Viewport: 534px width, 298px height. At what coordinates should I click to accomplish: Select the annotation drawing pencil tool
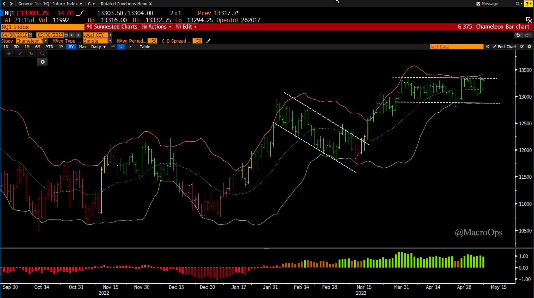click(20, 54)
